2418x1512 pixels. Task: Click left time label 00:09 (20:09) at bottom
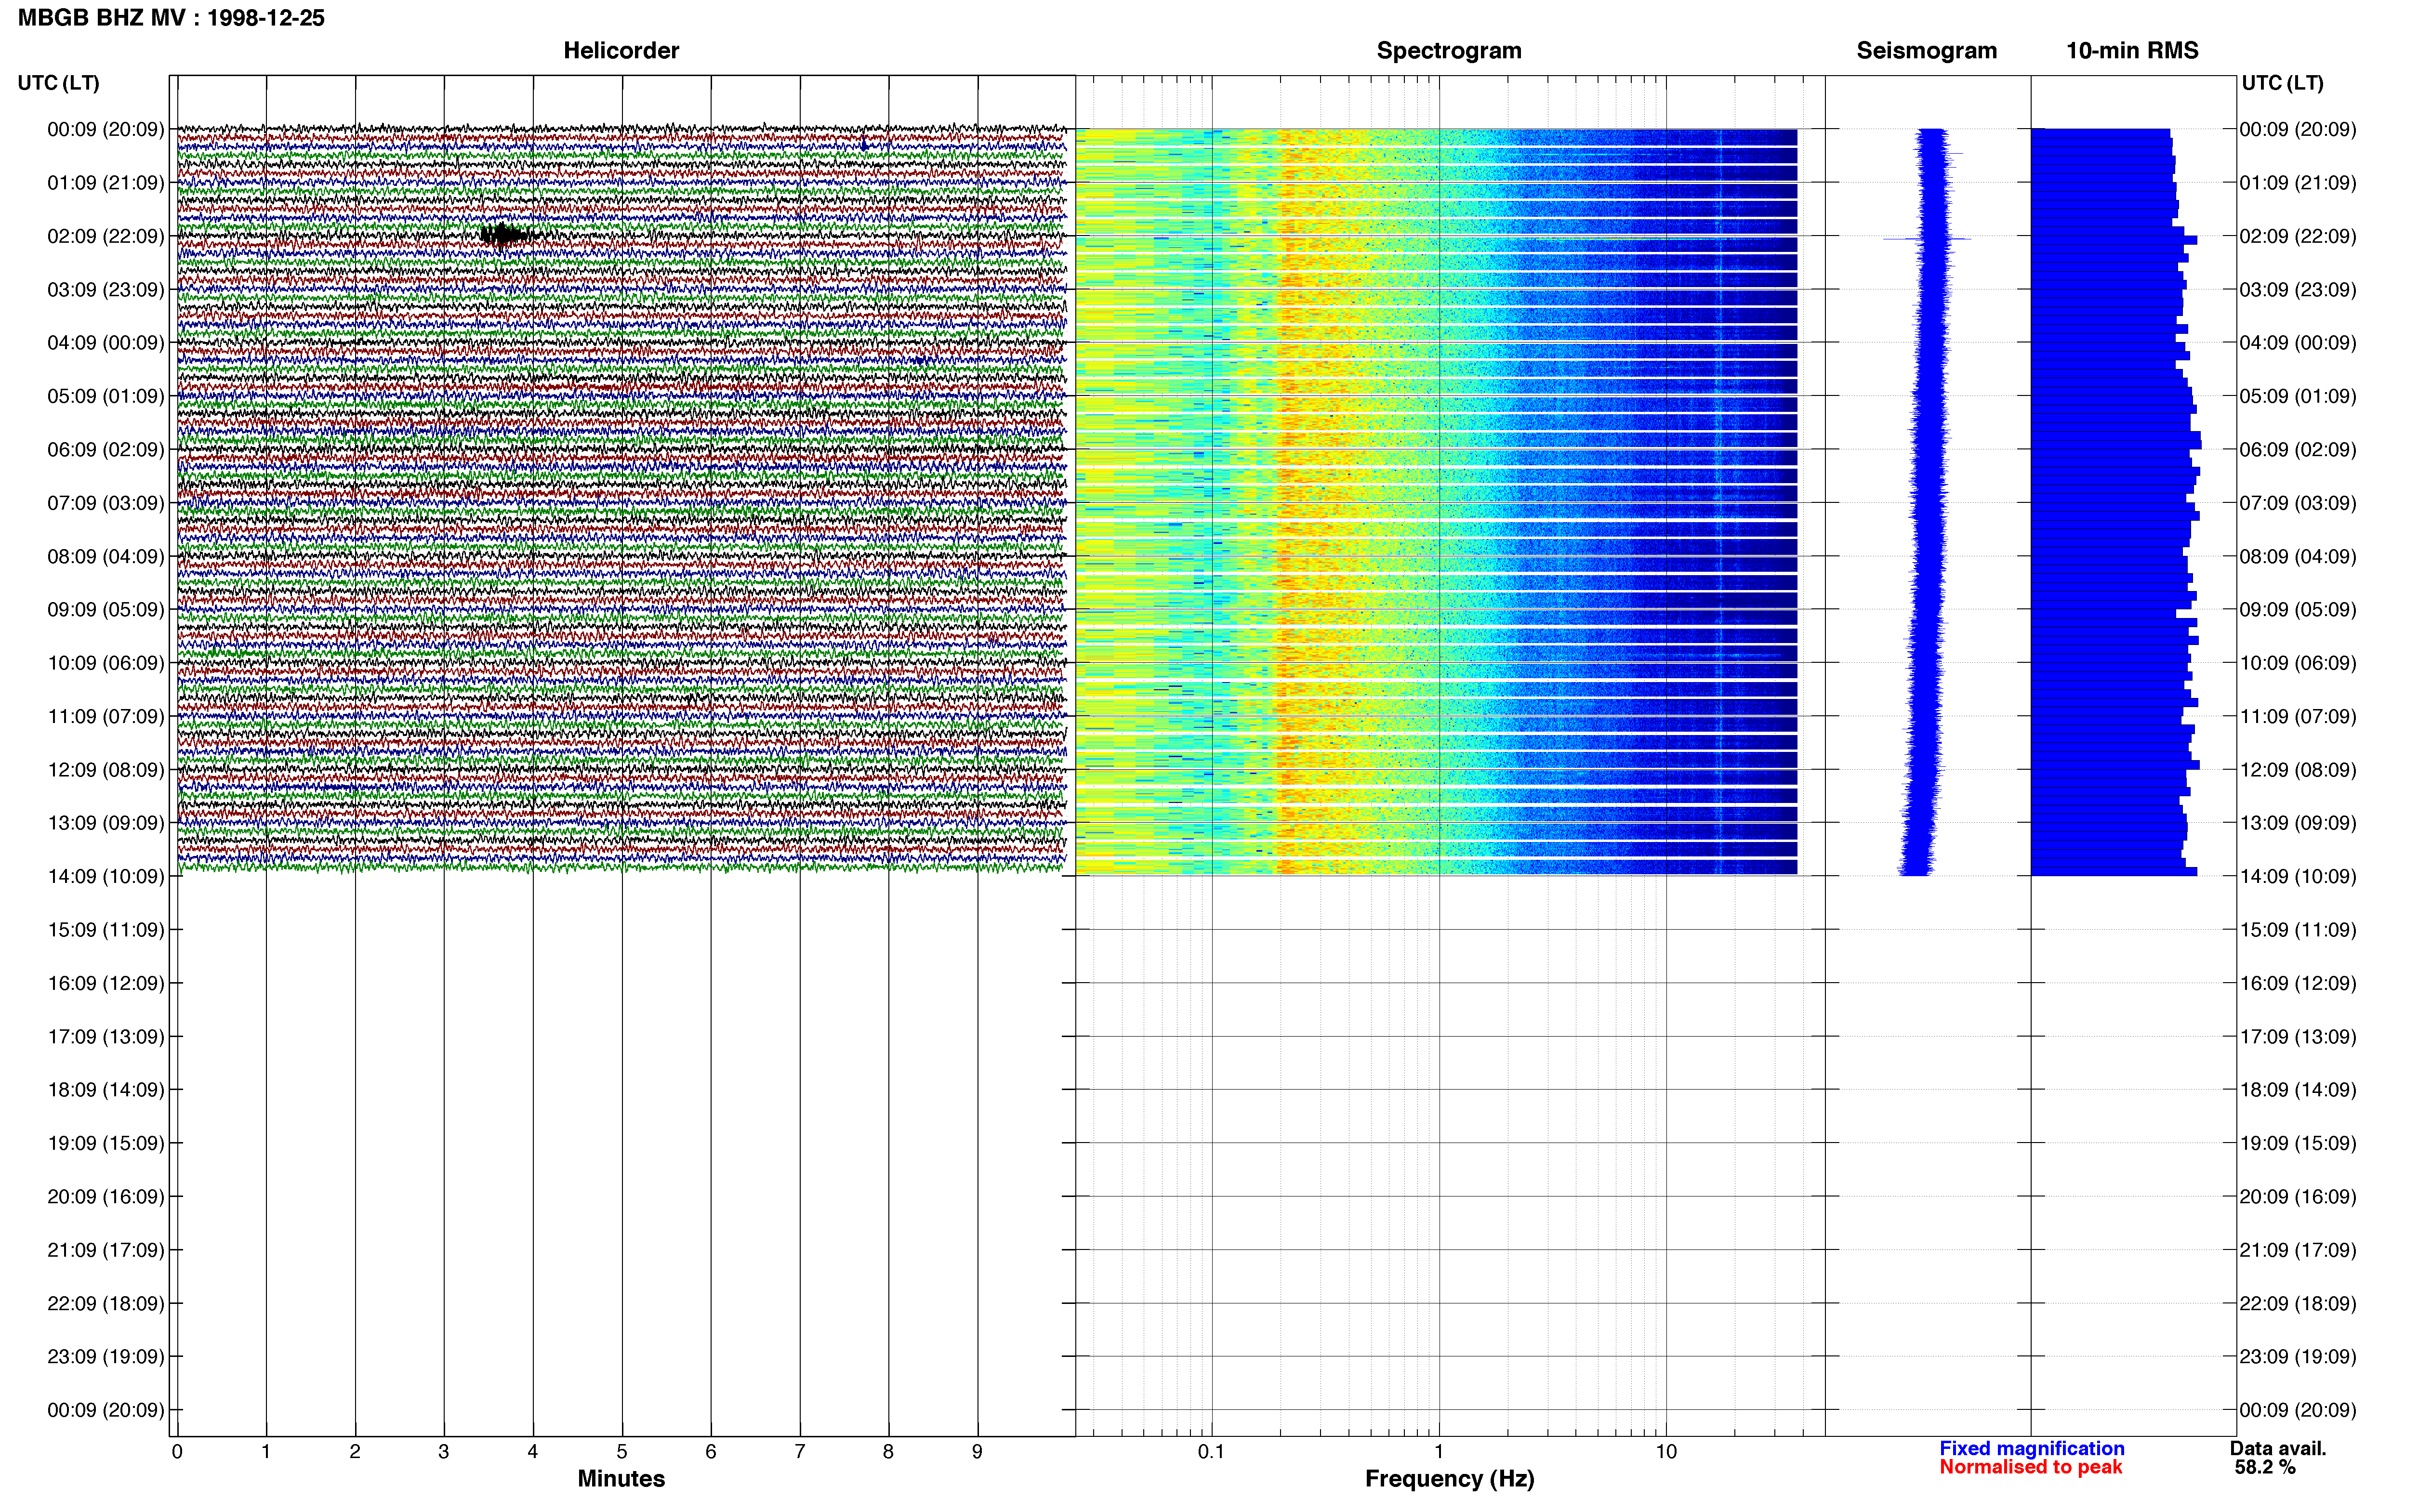pyautogui.click(x=106, y=1410)
